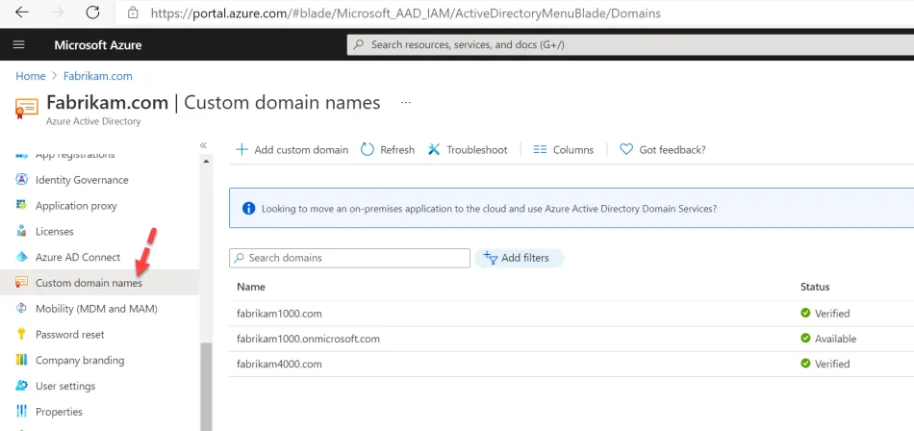The image size is (914, 431).
Task: Open the Licenses menu item
Action: tap(54, 232)
